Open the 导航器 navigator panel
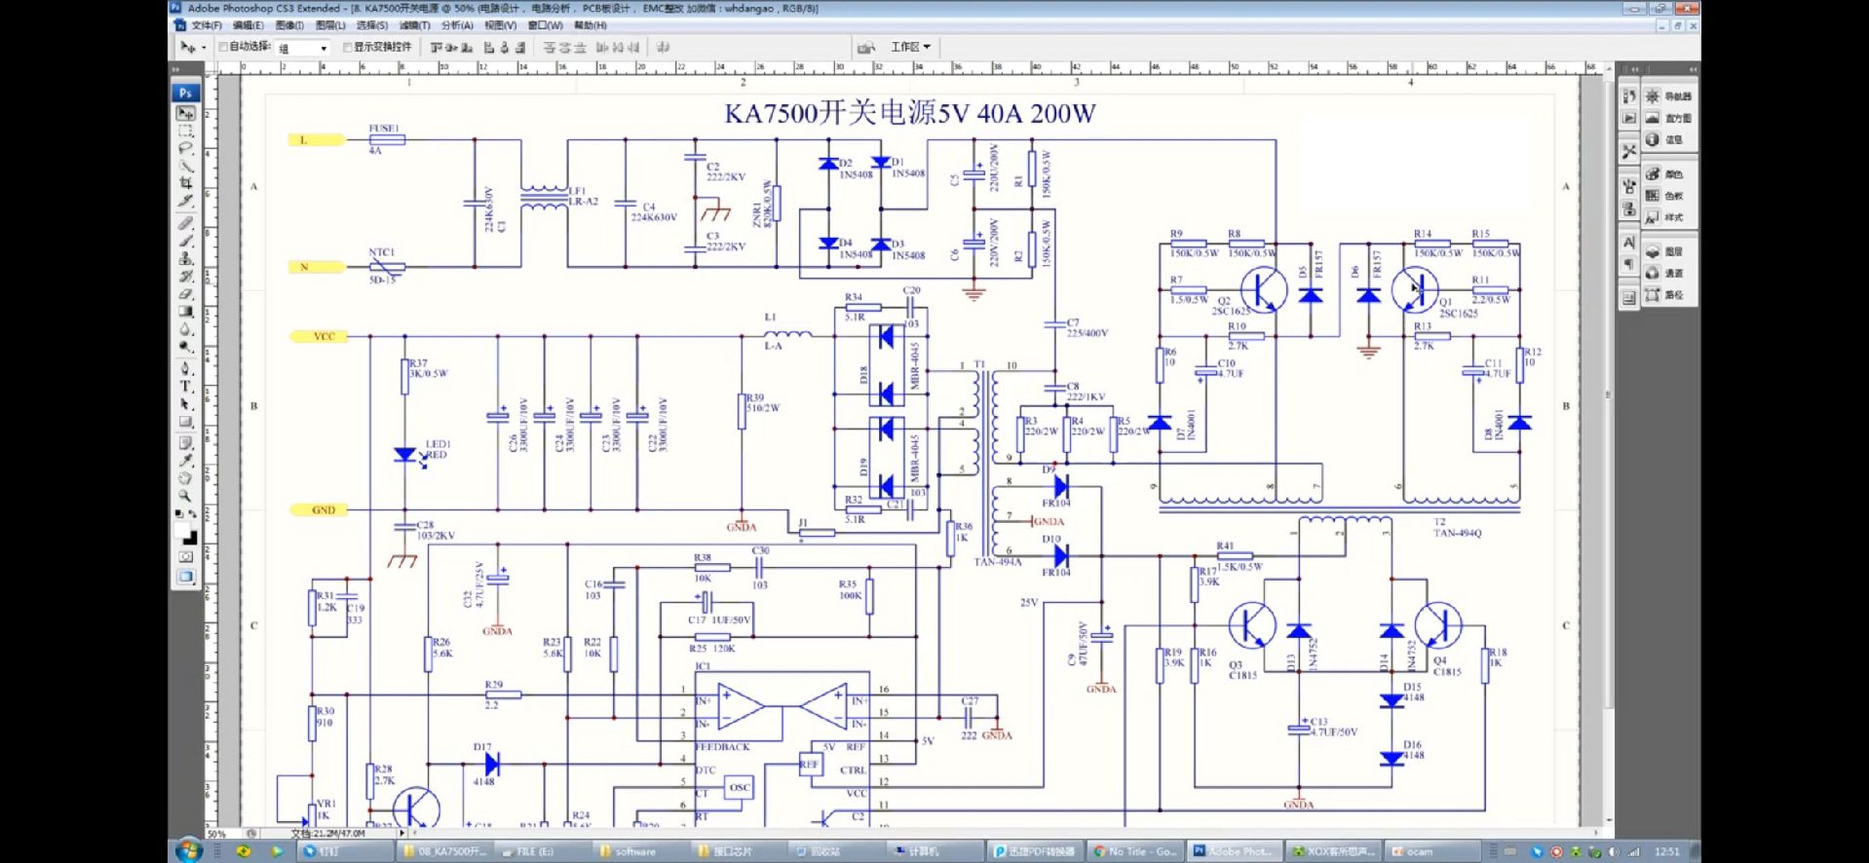Screen dimensions: 1869x863 1669,96
